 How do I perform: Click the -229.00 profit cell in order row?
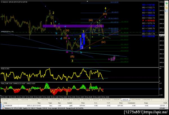[x=163, y=106]
